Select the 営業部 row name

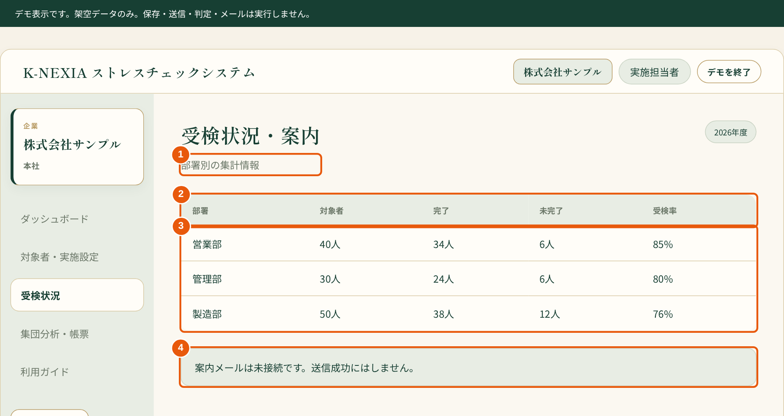[207, 245]
